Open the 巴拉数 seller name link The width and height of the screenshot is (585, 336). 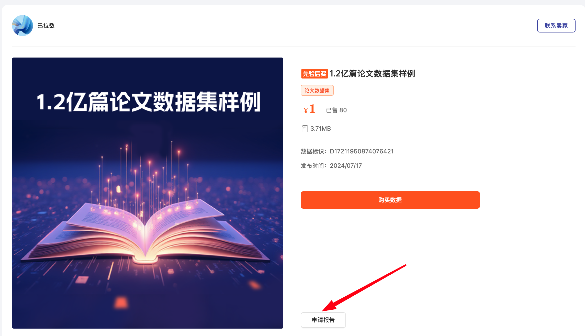46,26
